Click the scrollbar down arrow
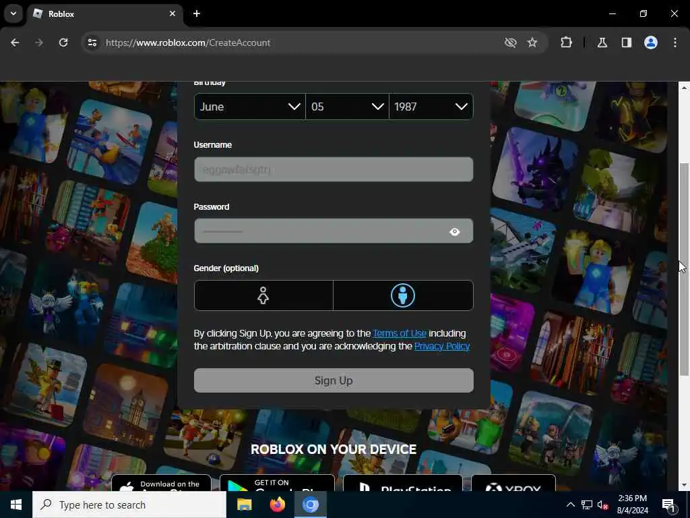Viewport: 690px width, 518px height. pos(684,485)
